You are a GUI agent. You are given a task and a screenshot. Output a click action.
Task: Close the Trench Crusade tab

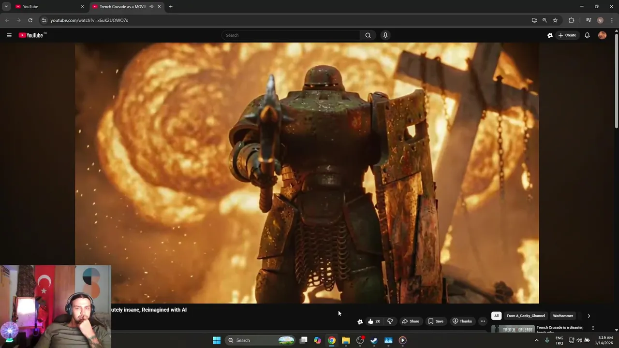159,7
